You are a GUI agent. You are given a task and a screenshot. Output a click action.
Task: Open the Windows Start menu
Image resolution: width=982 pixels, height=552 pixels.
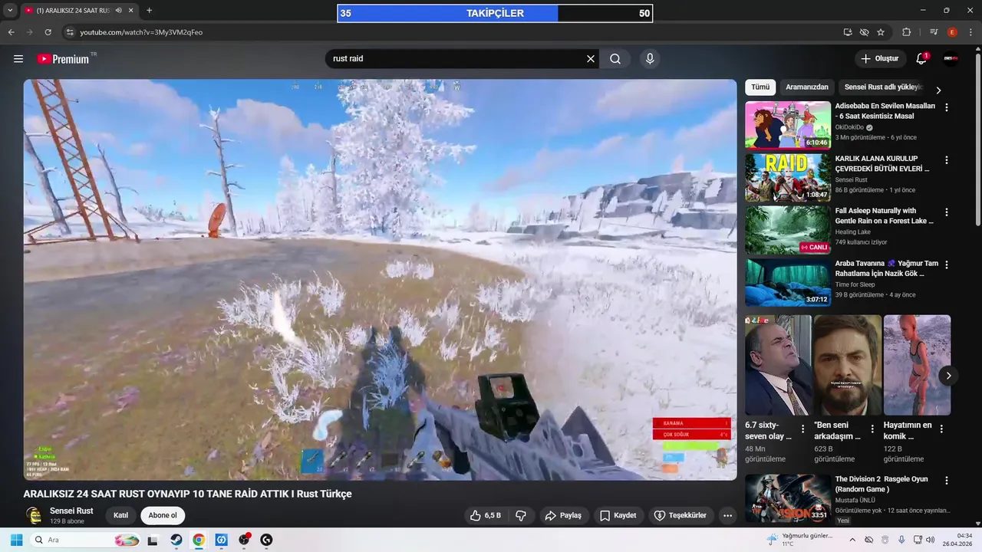(x=16, y=540)
